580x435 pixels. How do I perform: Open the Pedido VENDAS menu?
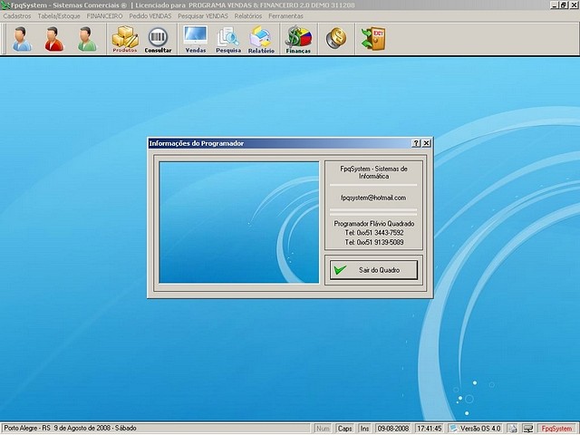coord(150,16)
